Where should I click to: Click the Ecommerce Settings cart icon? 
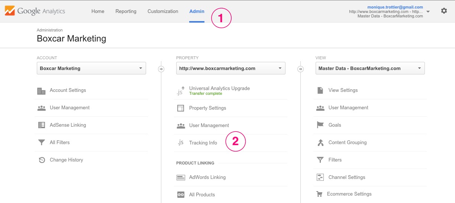click(x=319, y=194)
